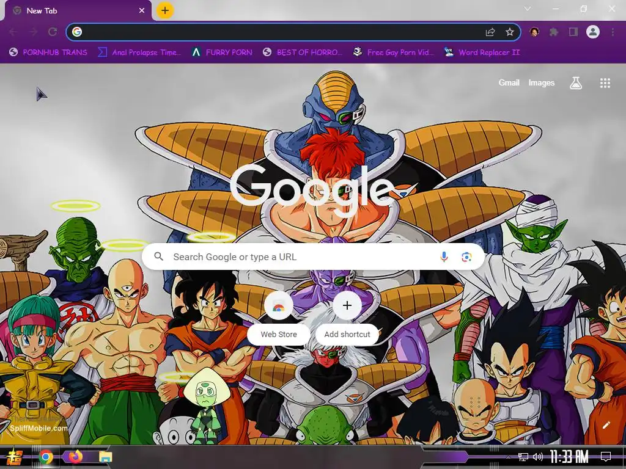Launch Firefox from the taskbar
Viewport: 626px width, 469px height.
click(x=75, y=457)
